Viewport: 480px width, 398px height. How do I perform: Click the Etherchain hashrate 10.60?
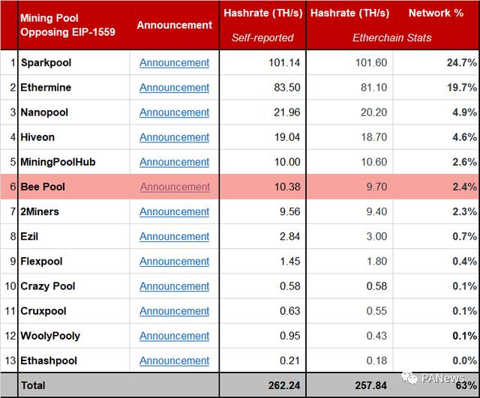pyautogui.click(x=373, y=162)
